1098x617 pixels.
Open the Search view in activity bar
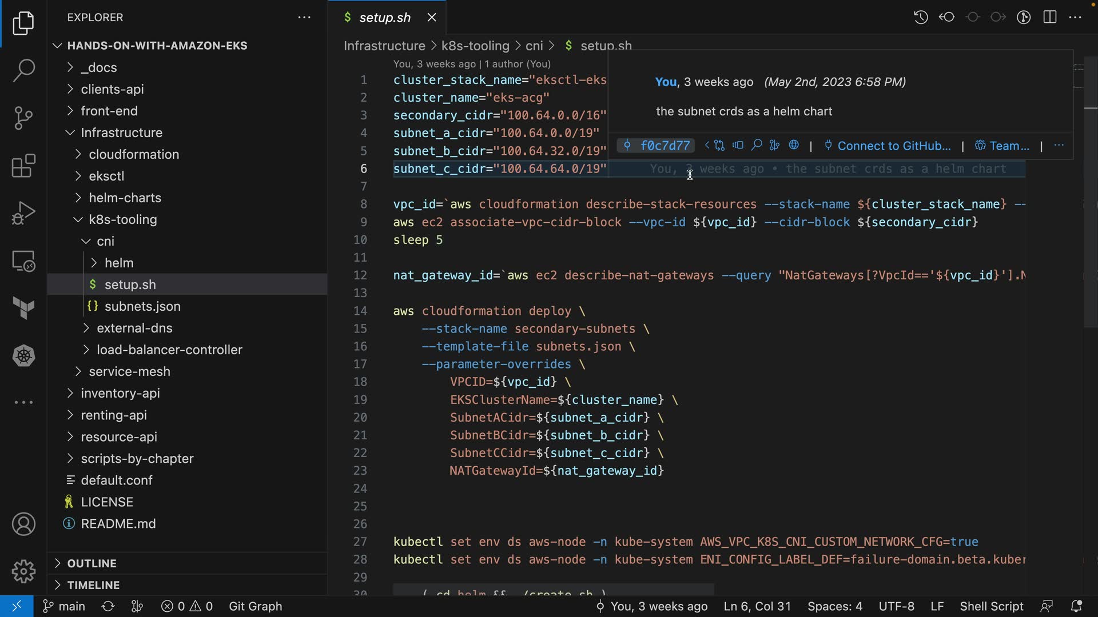[23, 70]
